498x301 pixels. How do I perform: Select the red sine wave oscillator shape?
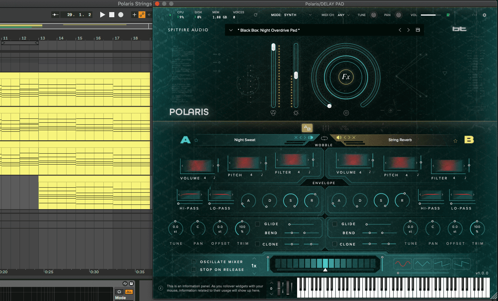click(x=402, y=263)
